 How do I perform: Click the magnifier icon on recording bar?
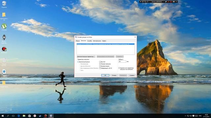click(x=145, y=2)
